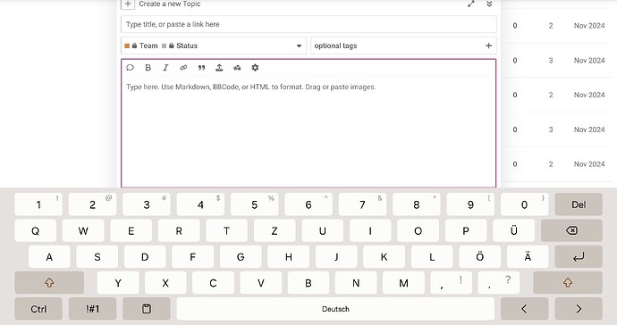Tap the Ö key

click(x=479, y=257)
